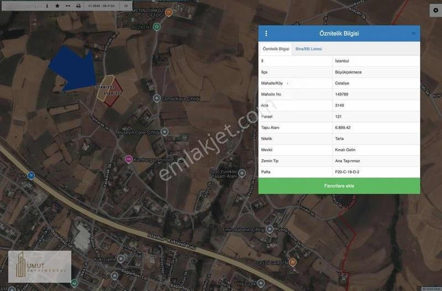Click parcel labeled 3149/120 on map
442x291 pixels.
(x=113, y=94)
